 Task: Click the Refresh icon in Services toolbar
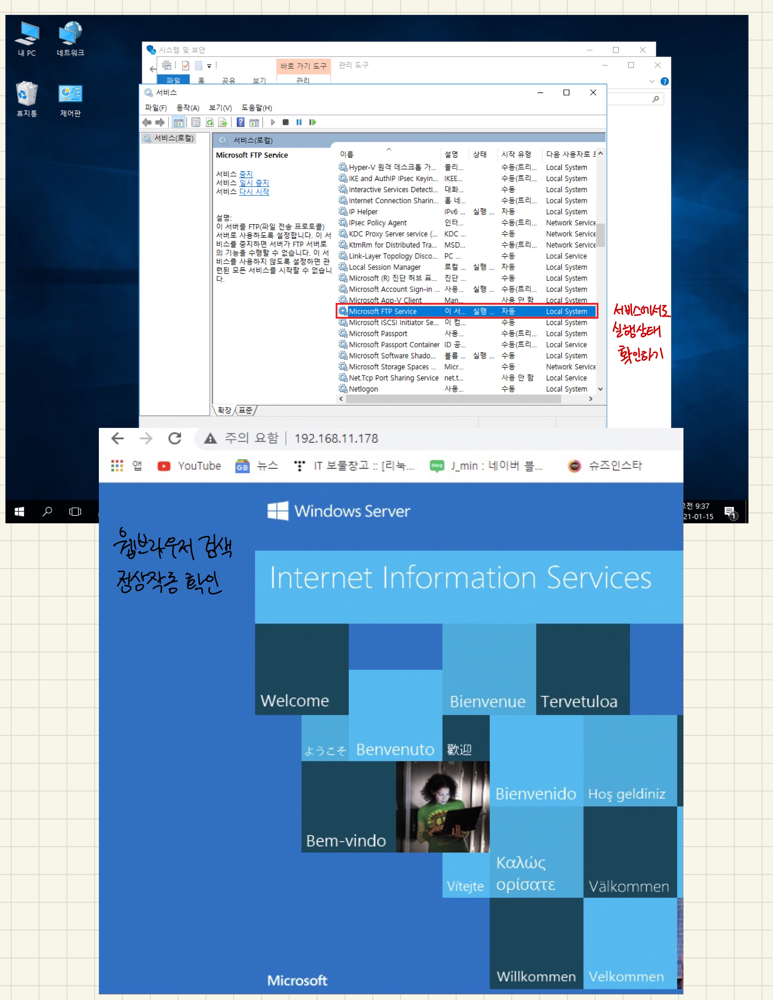tap(209, 122)
